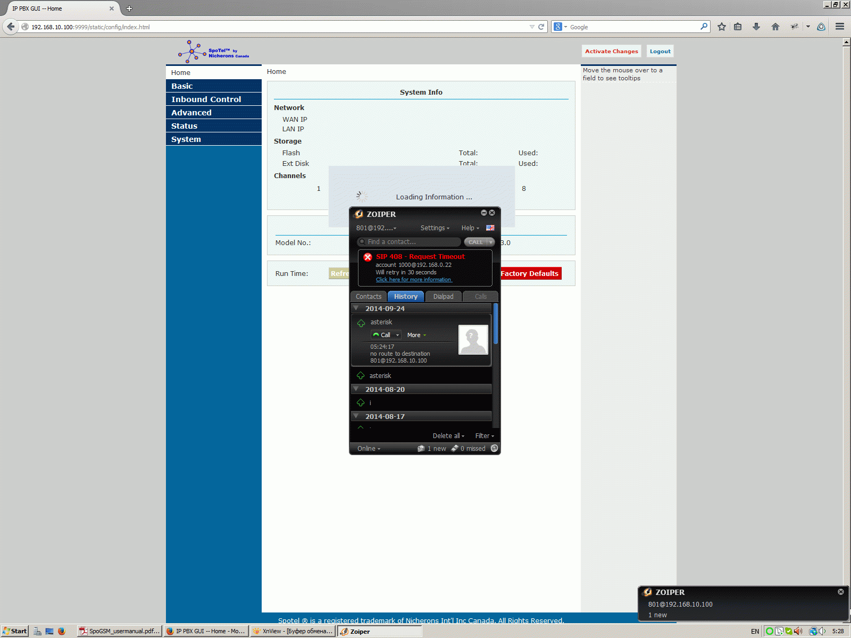Open the 801@192 account dropdown in Zoiper
This screenshot has width=851, height=638.
377,228
